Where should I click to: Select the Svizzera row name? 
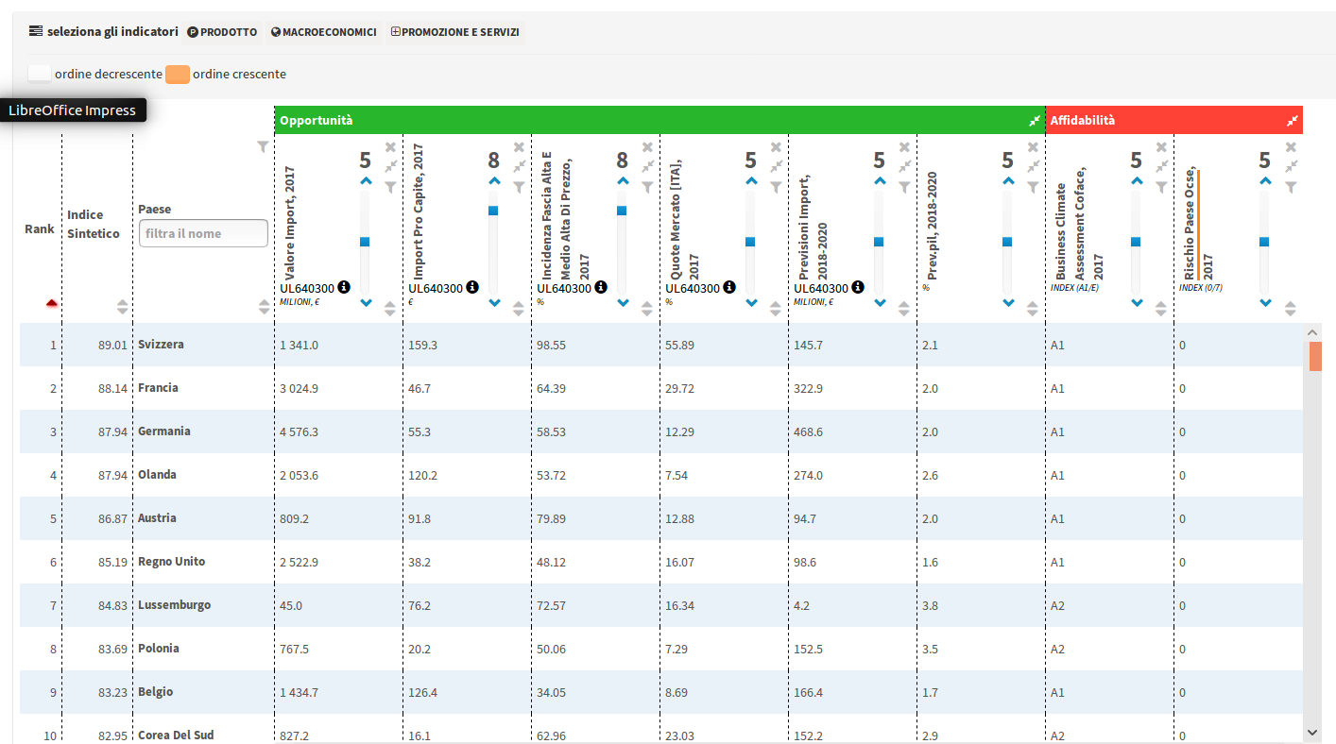coord(161,345)
